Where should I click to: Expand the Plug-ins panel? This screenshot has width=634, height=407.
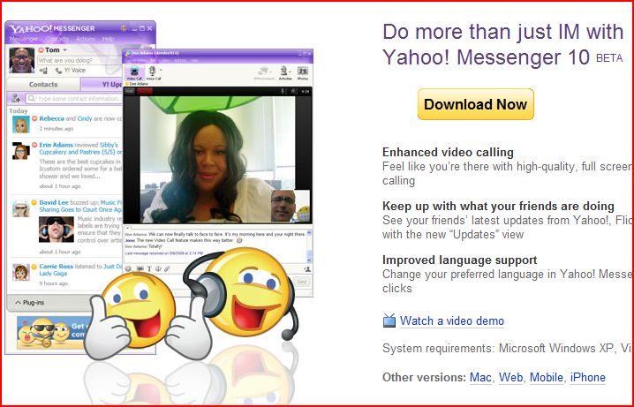[30, 302]
